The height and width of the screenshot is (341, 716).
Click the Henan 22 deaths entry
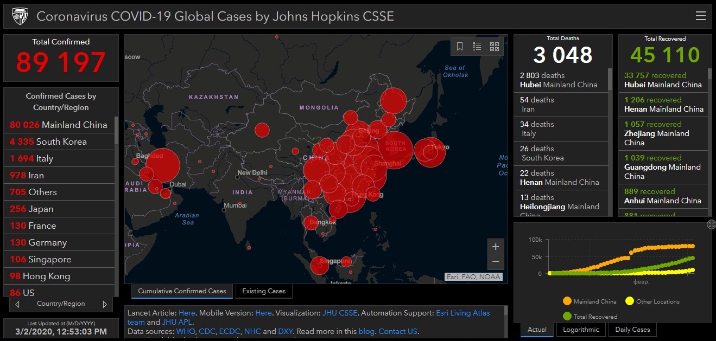tap(561, 178)
